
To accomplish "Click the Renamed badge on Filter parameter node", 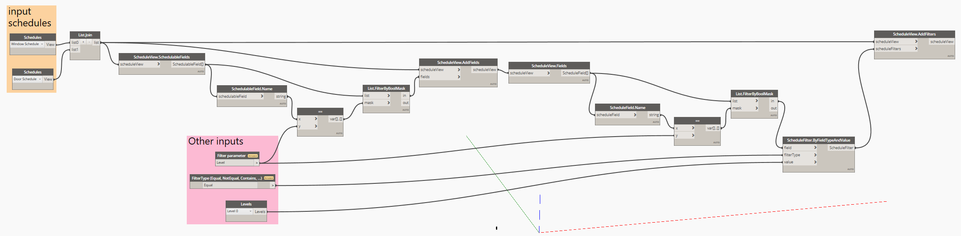I will [253, 156].
